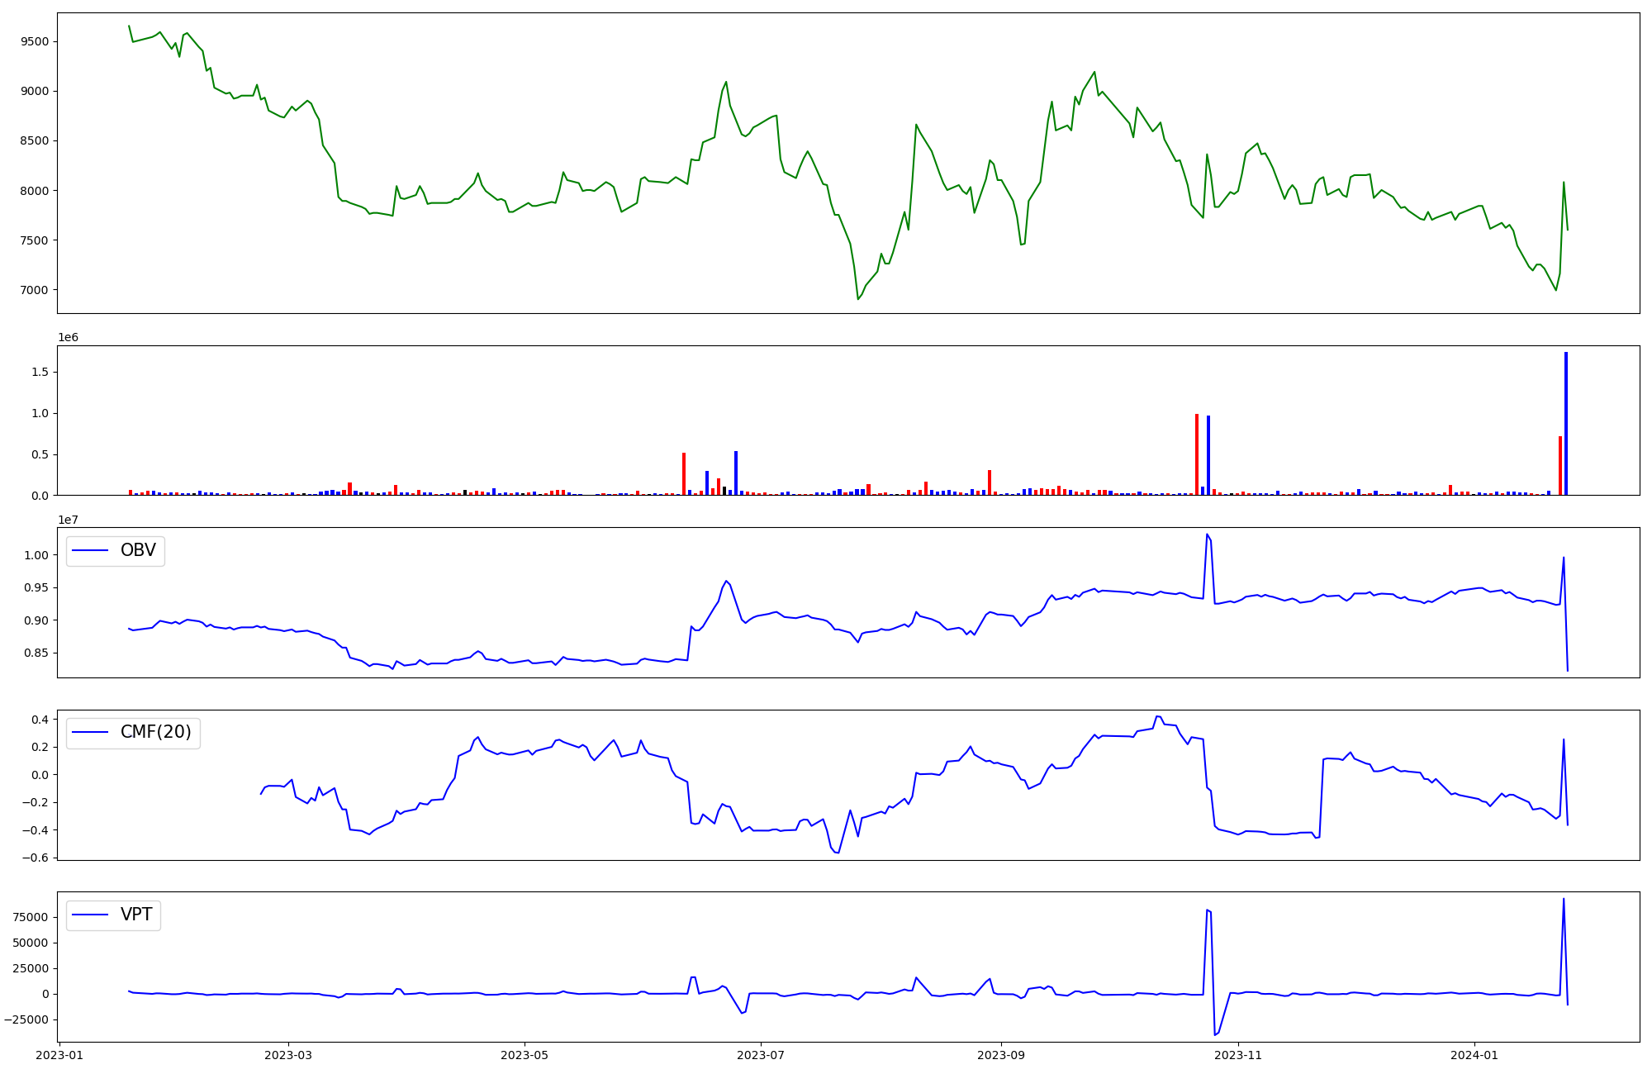Click the 9500 price axis tick
The height and width of the screenshot is (1074, 1652).
pyautogui.click(x=35, y=41)
